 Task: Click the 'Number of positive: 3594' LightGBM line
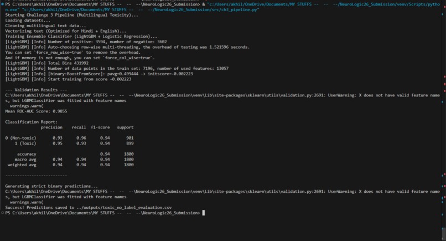coord(86,42)
